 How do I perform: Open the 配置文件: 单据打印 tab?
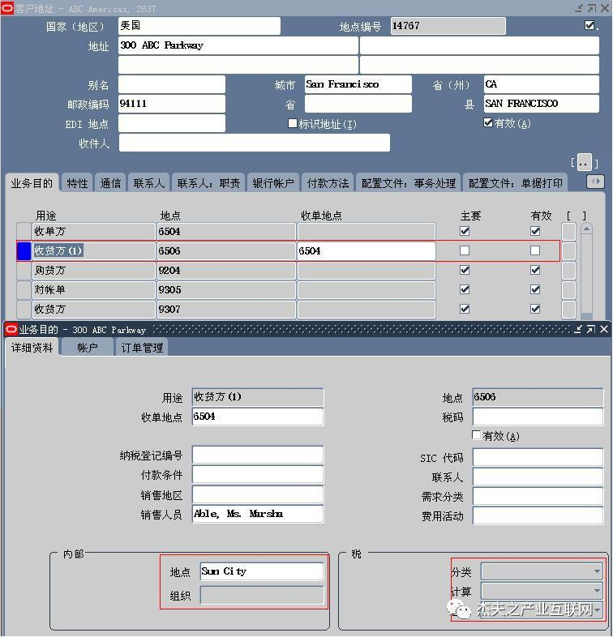516,183
